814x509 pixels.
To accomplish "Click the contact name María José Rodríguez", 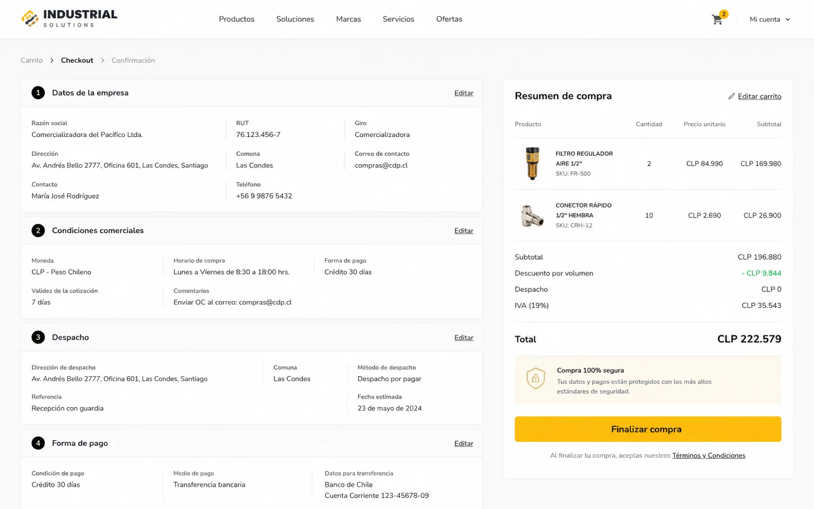I will [65, 196].
